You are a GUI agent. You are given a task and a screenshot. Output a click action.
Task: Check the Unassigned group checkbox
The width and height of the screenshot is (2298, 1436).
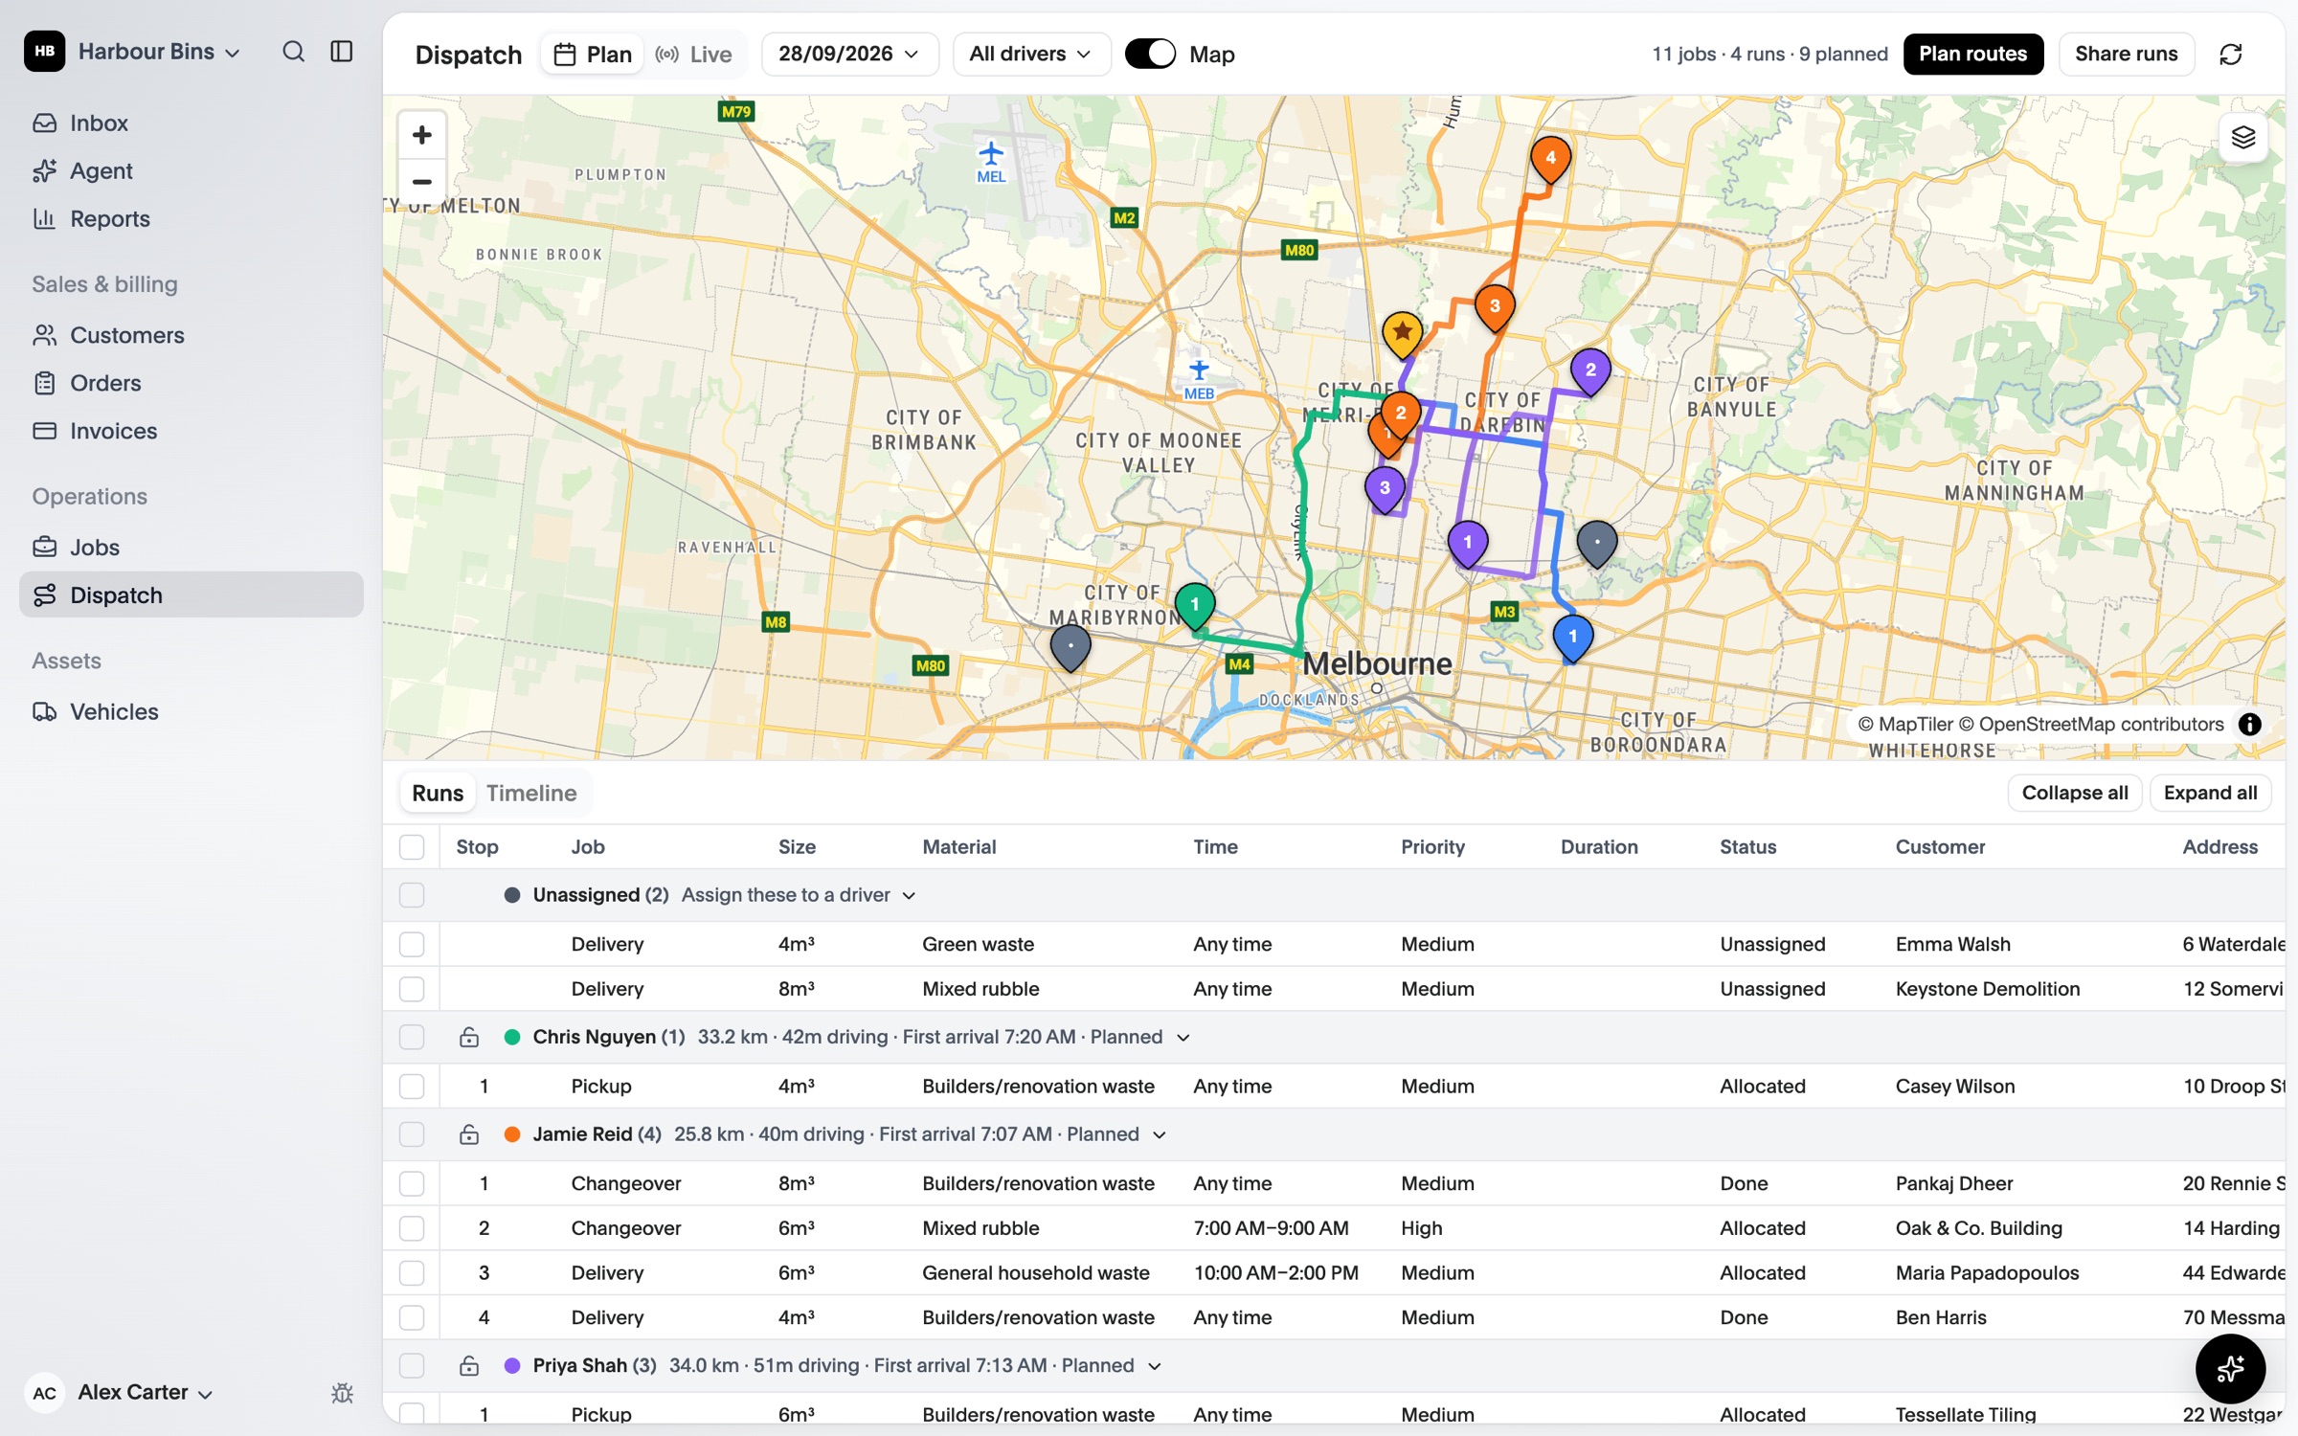(x=412, y=895)
